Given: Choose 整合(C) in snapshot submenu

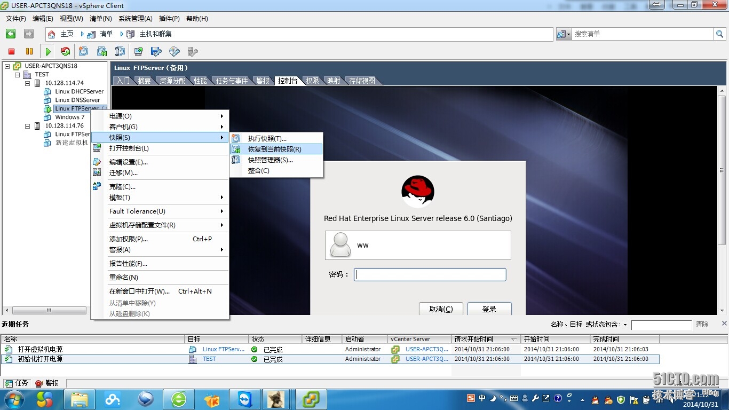Looking at the screenshot, I should point(276,170).
